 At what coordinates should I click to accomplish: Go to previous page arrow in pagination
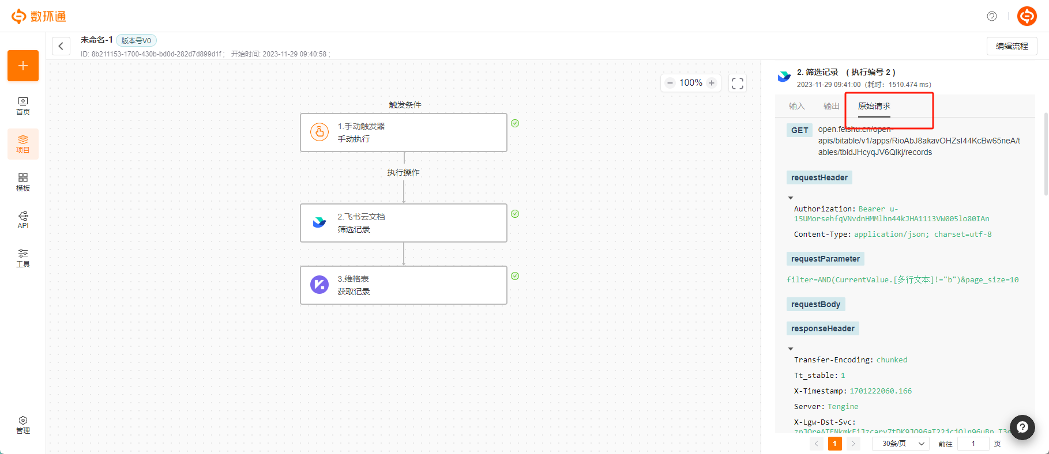click(x=817, y=444)
